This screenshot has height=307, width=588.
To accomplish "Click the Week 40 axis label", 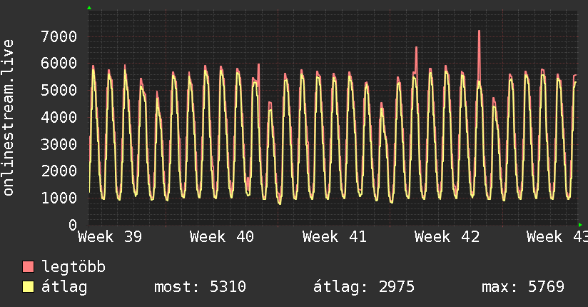I will click(x=222, y=237).
